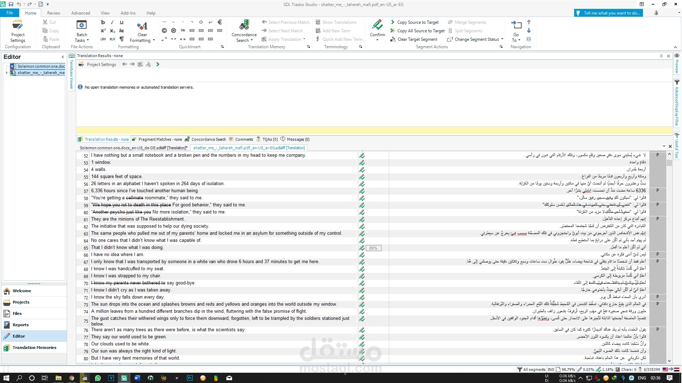Screen dimensions: 682x383
Task: Insert LRM left-to-right mark
Action: tap(103, 39)
